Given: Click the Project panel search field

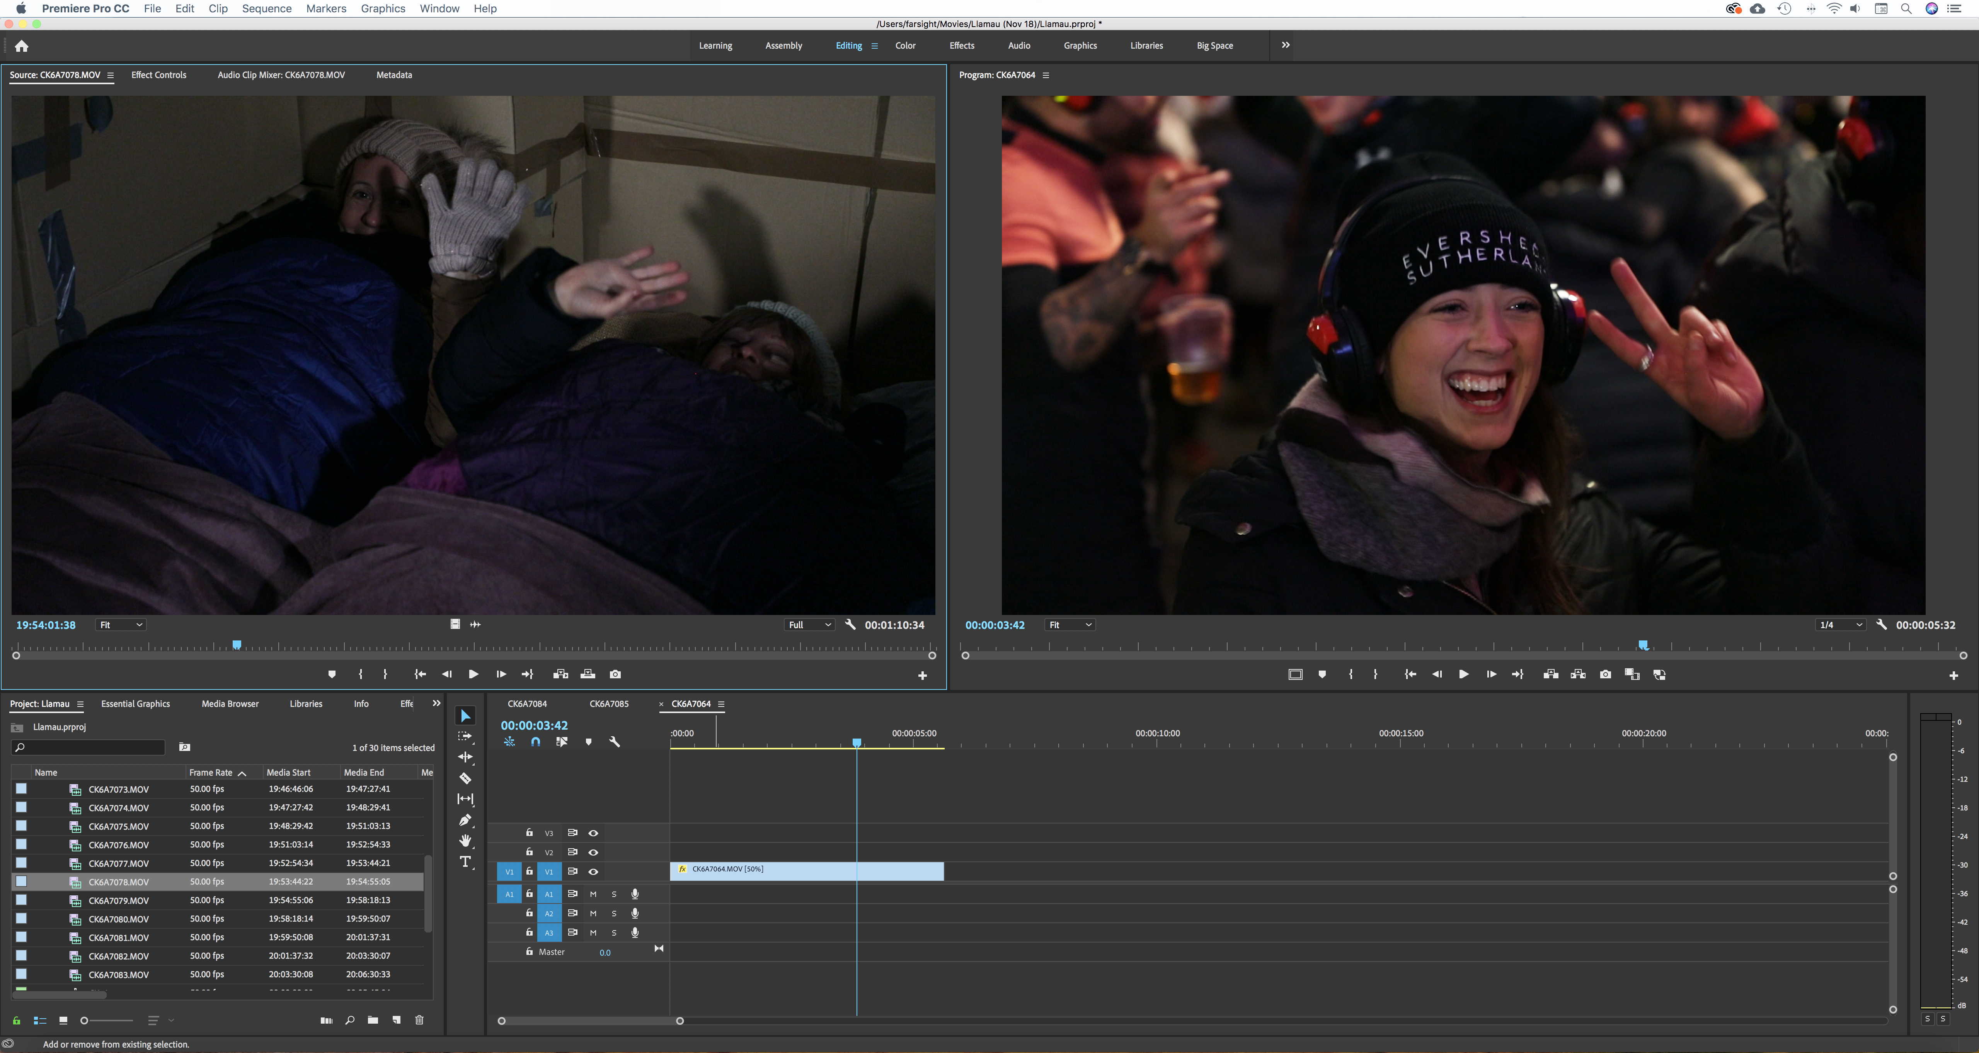Looking at the screenshot, I should (92, 747).
